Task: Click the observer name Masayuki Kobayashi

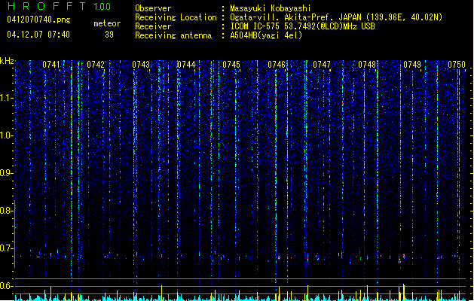Action: tap(271, 8)
